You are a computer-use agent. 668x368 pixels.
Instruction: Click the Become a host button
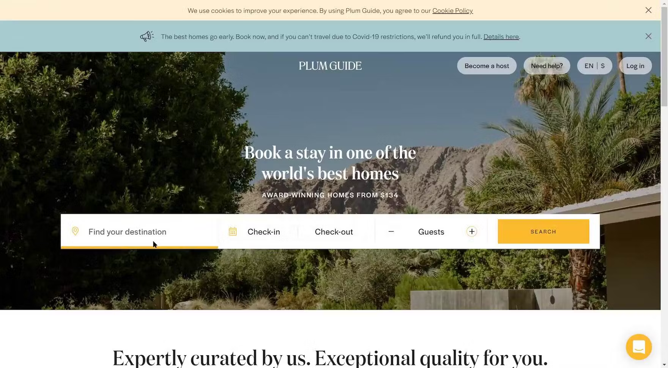pos(487,66)
